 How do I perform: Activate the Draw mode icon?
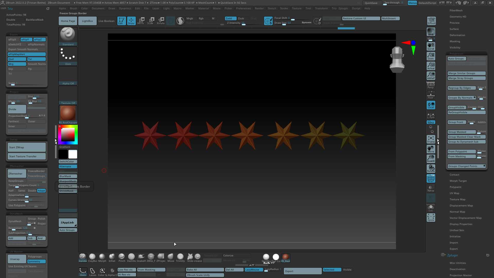pyautogui.click(x=131, y=21)
